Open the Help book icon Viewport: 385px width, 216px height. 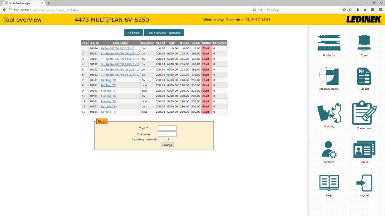click(329, 183)
